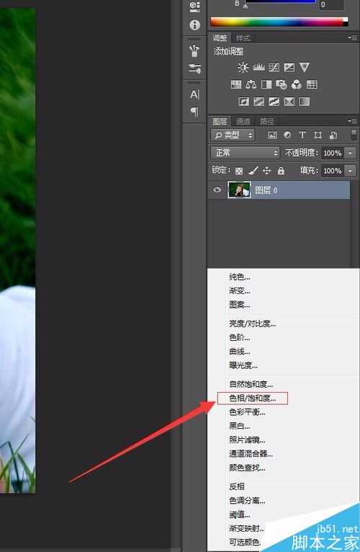The image size is (360, 552).
Task: Choose 色阶... menu entry
Action: pos(240,337)
